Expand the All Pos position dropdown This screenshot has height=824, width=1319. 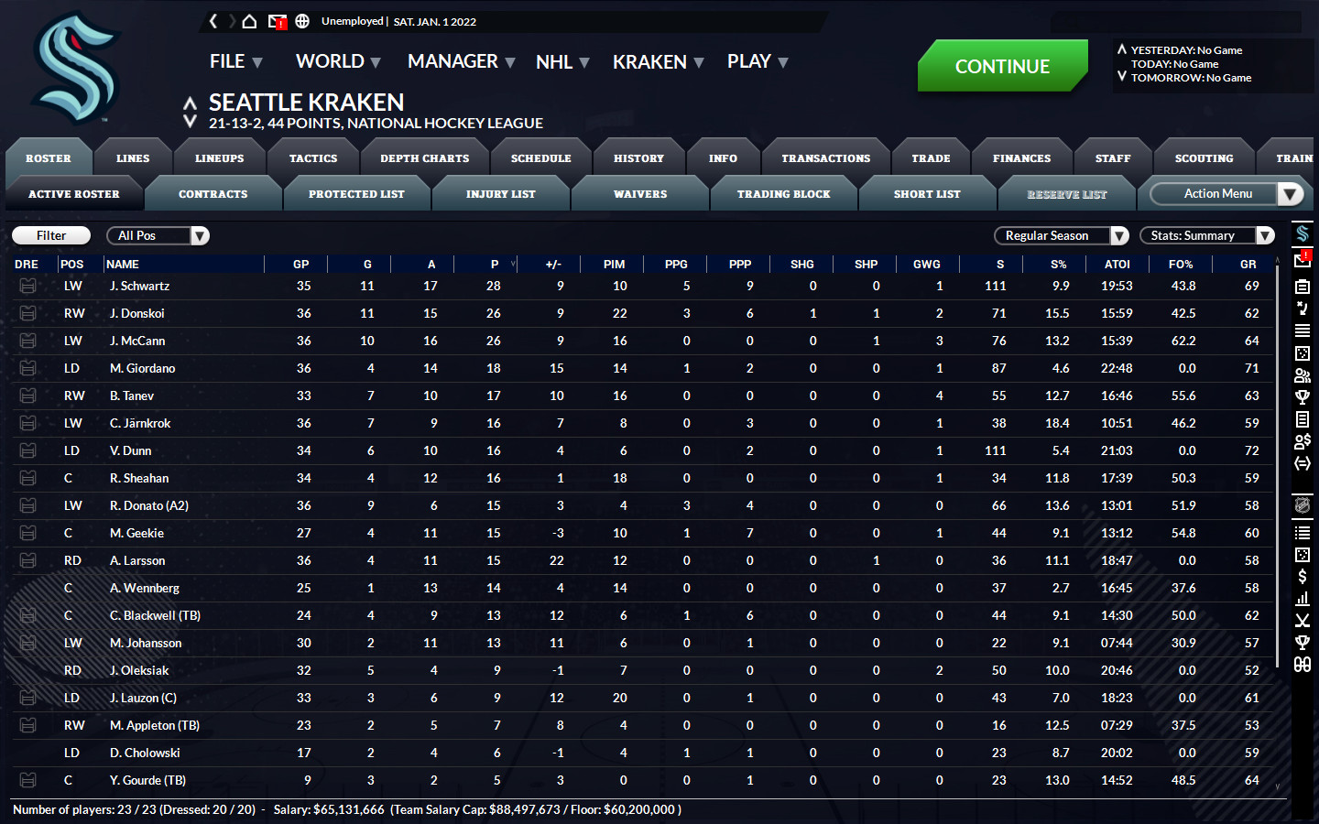(x=158, y=235)
